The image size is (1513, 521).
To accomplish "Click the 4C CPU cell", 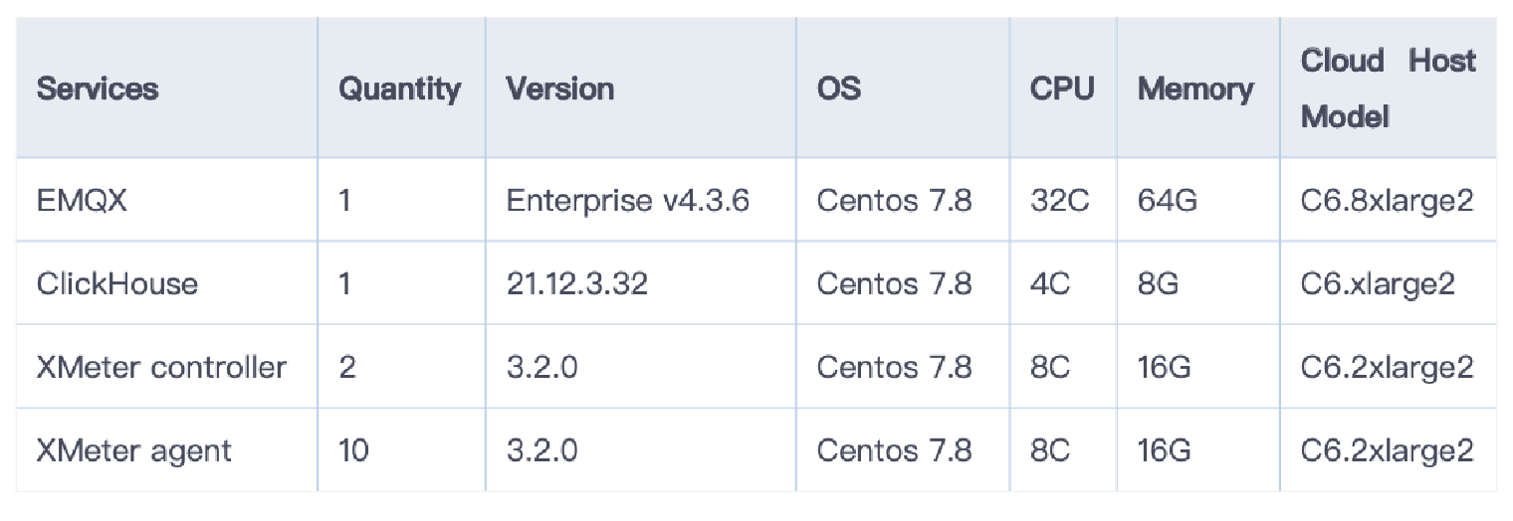I will 1050,284.
